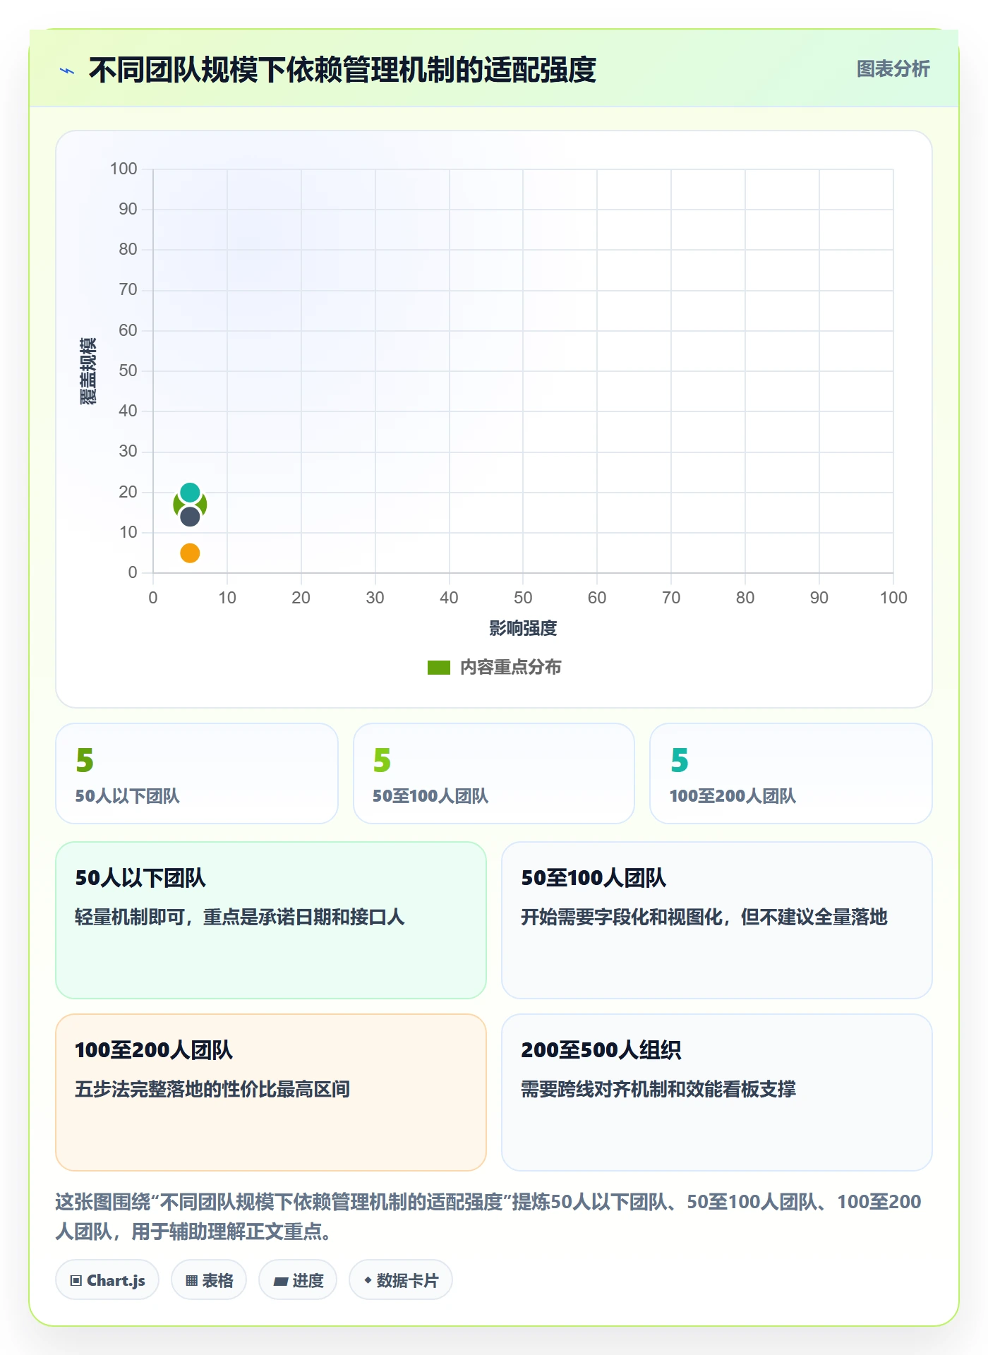Open the 50至100人团队 description card heading

point(594,878)
